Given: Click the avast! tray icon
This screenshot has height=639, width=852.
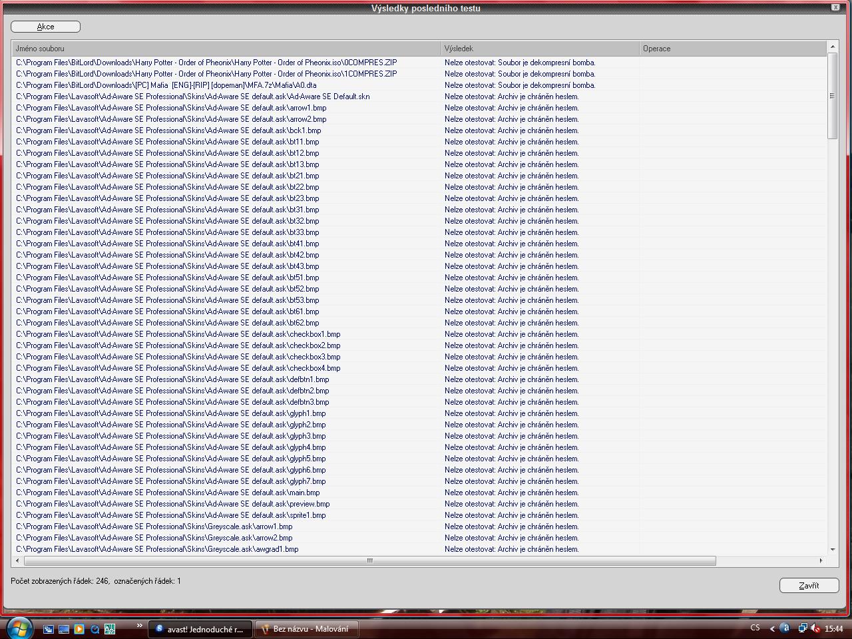Looking at the screenshot, I should 785,628.
